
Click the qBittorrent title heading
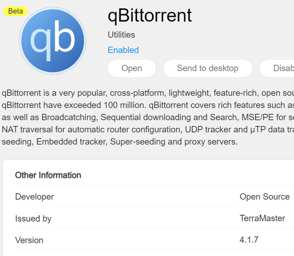click(x=150, y=16)
